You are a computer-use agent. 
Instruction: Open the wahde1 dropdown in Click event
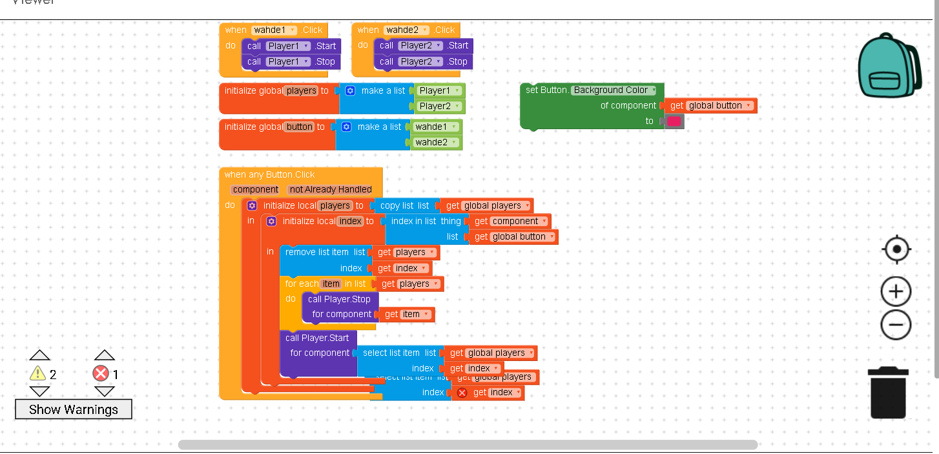click(293, 30)
